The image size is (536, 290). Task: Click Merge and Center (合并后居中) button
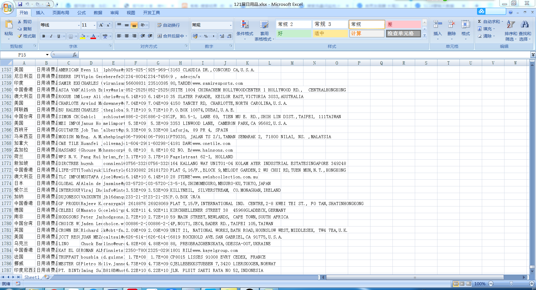tap(171, 36)
